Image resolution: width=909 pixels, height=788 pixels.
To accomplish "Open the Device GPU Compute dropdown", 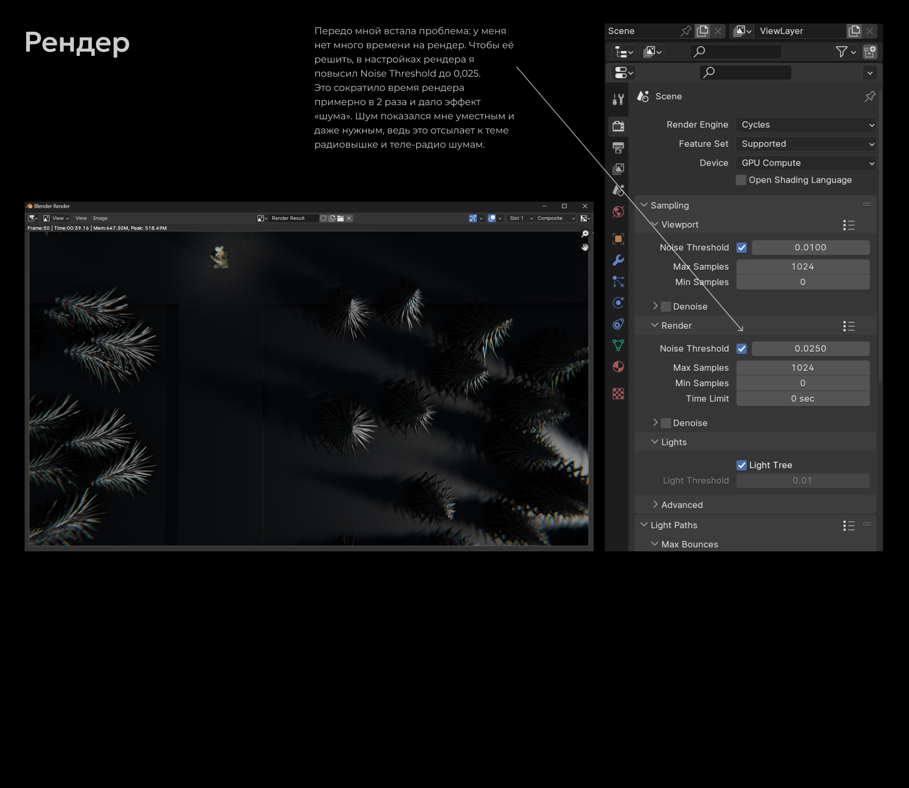I will click(806, 163).
